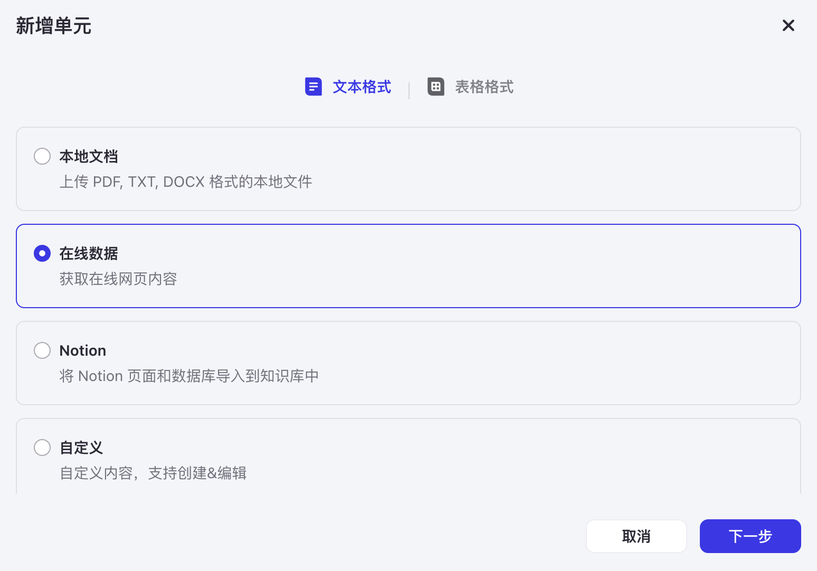Click the 本地文档 option title
The height and width of the screenshot is (571, 817).
[x=89, y=156]
